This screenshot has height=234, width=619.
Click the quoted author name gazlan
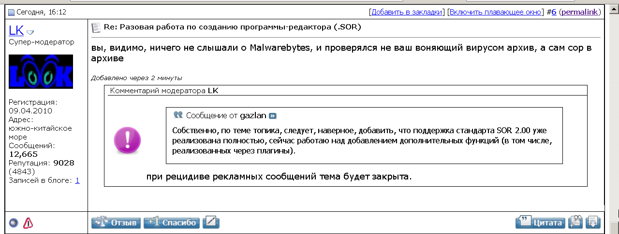[x=253, y=116]
